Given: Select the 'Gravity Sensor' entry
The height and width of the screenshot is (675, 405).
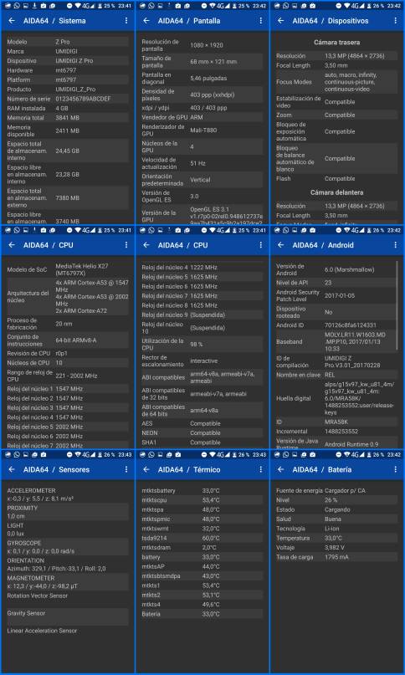Looking at the screenshot, I should tap(68, 616).
